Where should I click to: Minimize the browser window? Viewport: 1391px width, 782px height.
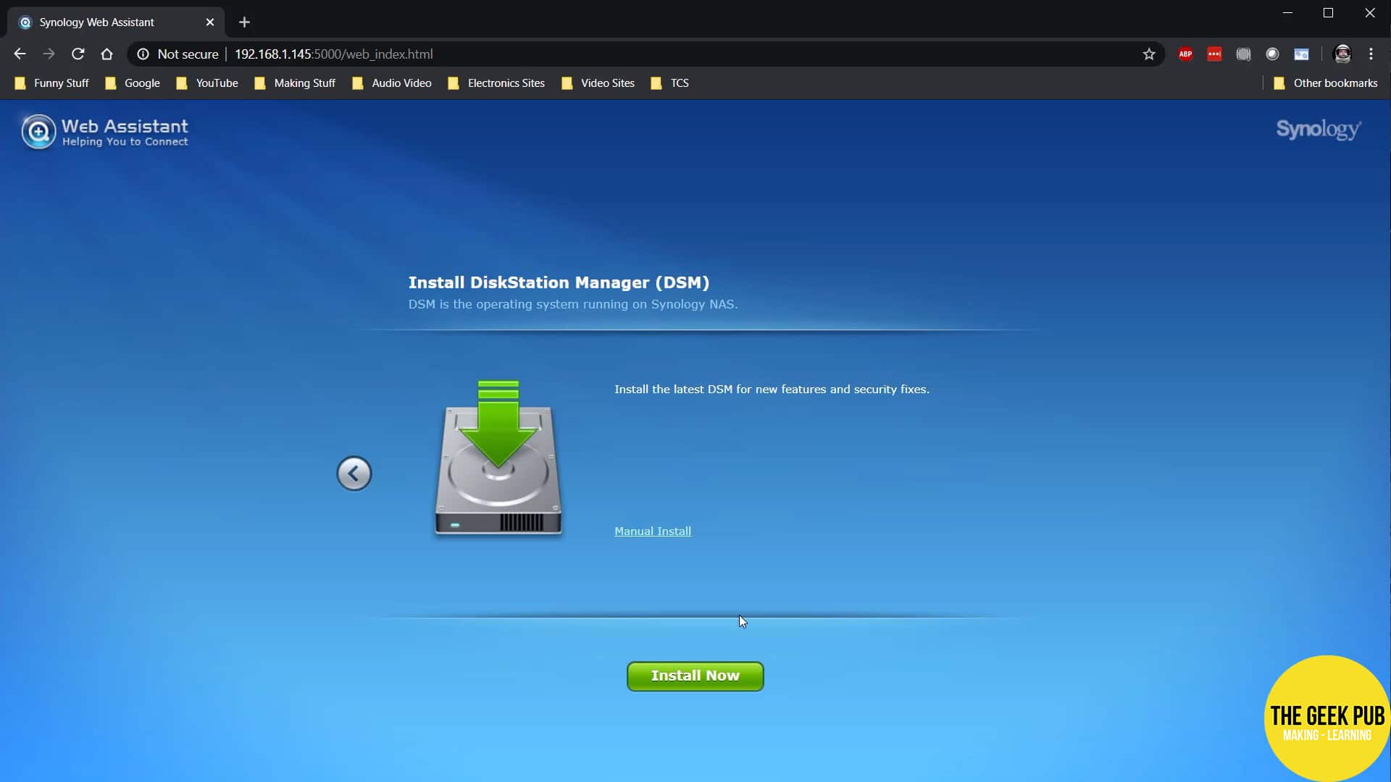(1287, 12)
